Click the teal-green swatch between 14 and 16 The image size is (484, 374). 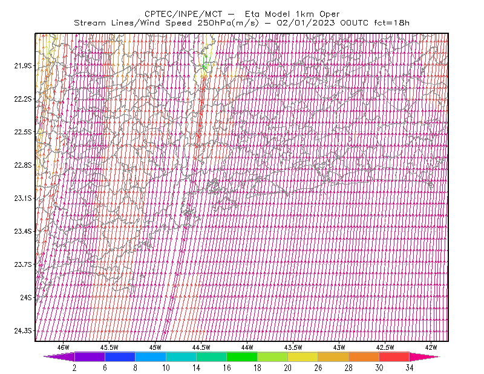(x=211, y=356)
